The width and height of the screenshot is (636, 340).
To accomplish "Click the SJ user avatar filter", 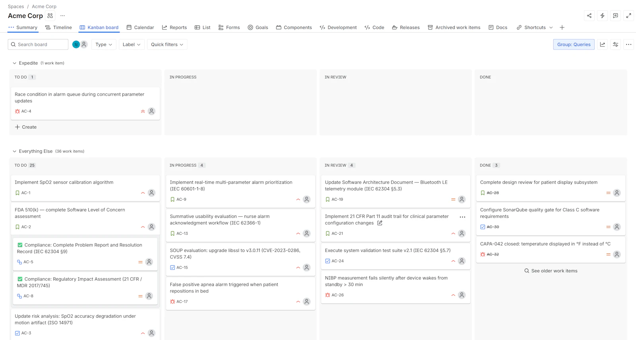I will [x=76, y=44].
